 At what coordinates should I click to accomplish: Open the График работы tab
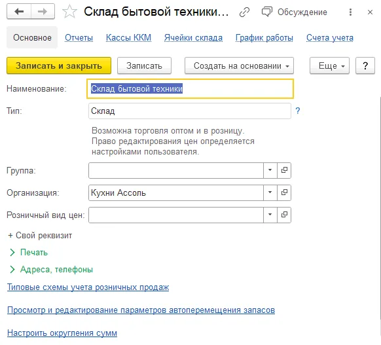(264, 38)
